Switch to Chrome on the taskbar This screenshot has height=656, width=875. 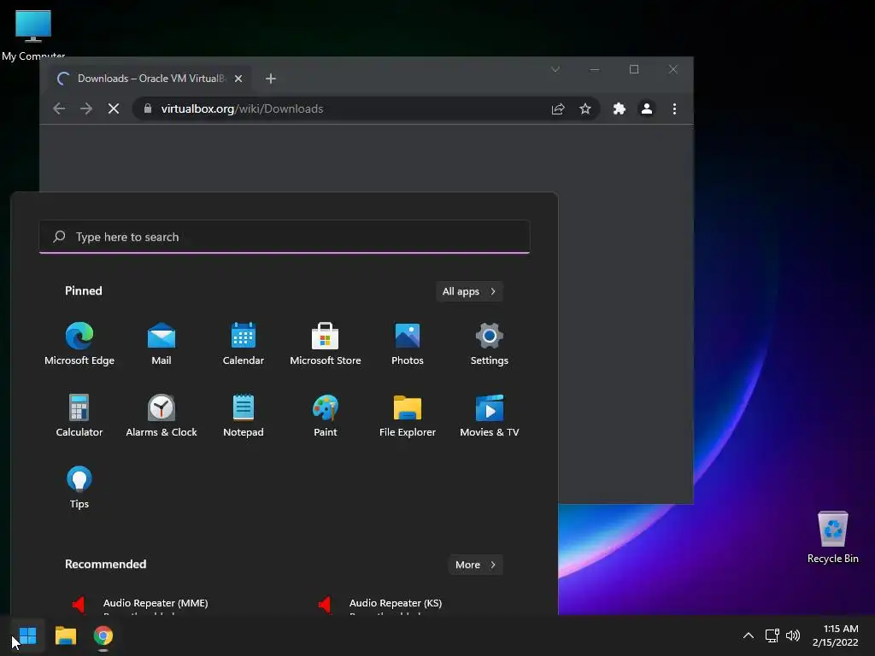coord(103,635)
